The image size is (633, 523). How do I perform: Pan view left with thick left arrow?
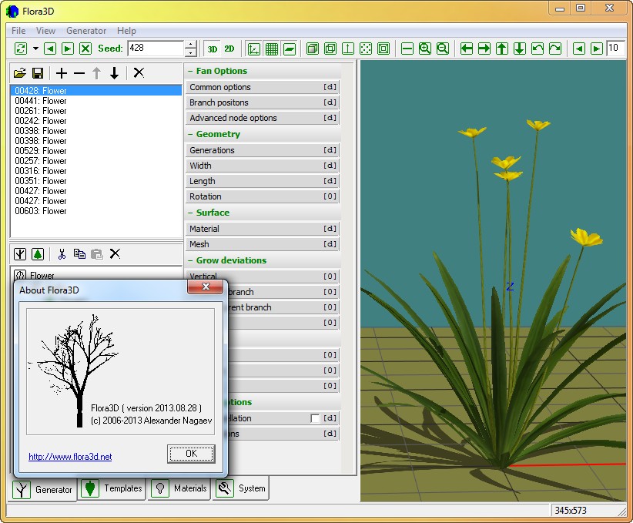pos(467,49)
